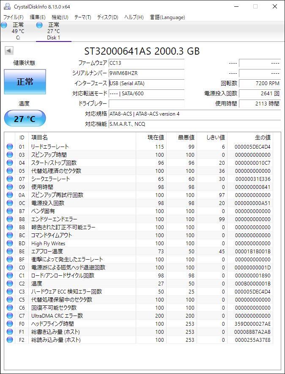Click raw value 00001B1B001B in row BE
Viewport: 285px width, 374px height.
pos(252,252)
